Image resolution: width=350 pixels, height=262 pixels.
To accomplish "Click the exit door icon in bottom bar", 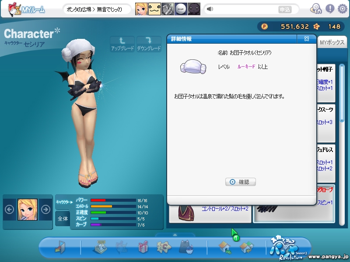I will tap(60, 247).
